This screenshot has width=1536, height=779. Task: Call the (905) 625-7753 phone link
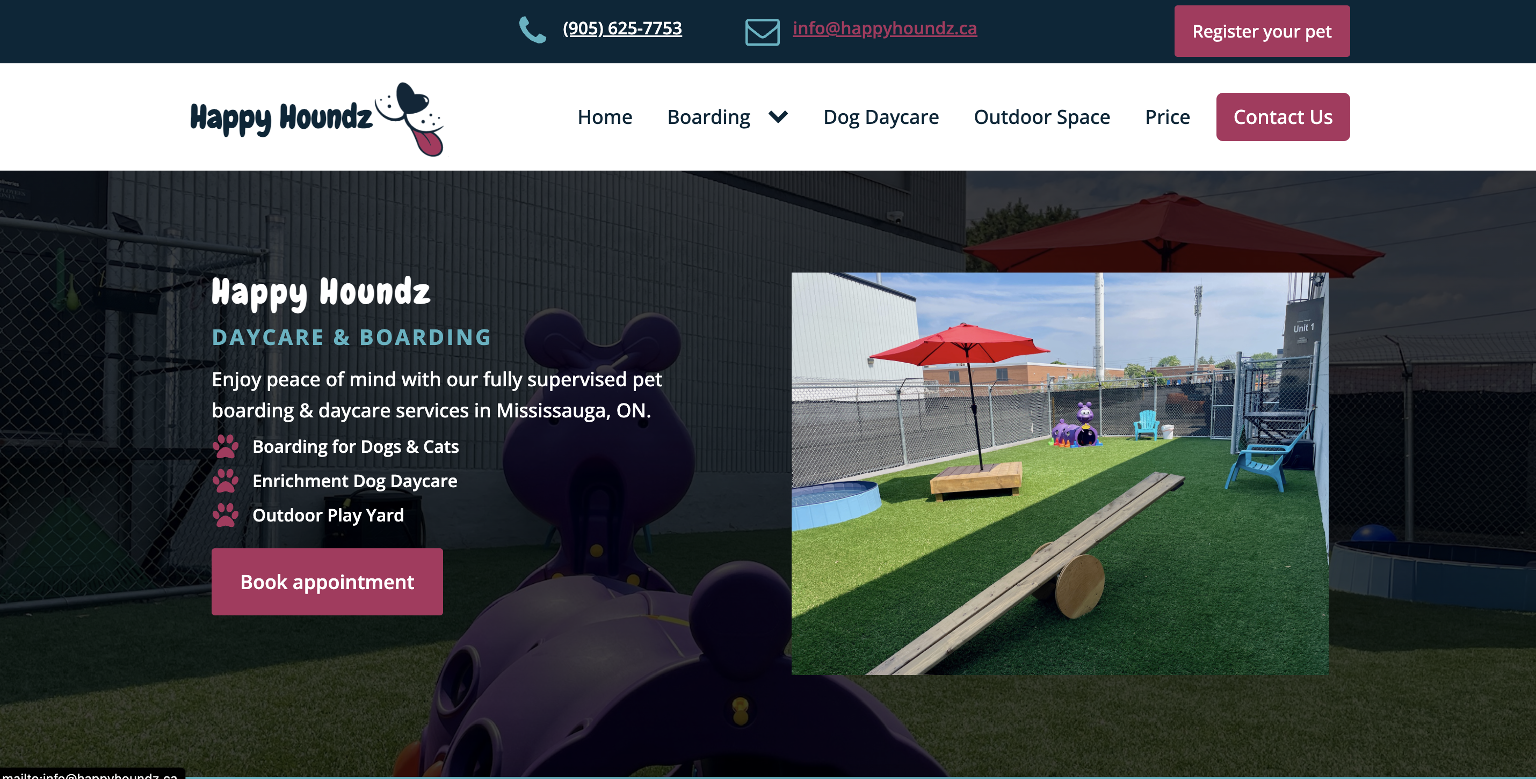point(622,28)
